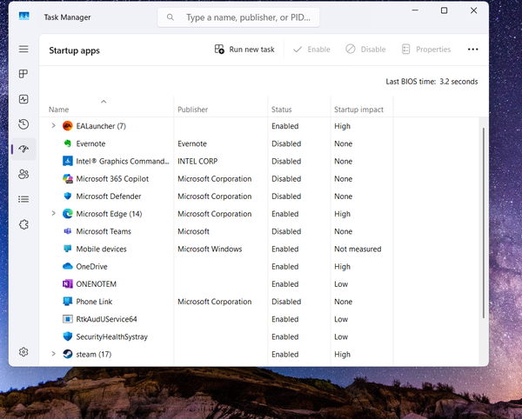This screenshot has height=419, width=522.
Task: Click the Disabled status of Microsoft Defender
Action: click(x=286, y=196)
